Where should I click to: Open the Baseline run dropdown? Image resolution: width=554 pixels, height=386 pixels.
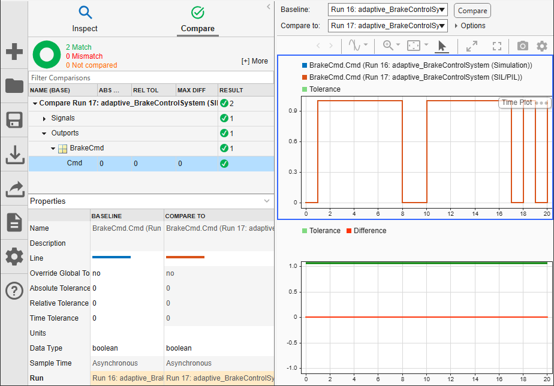point(387,10)
